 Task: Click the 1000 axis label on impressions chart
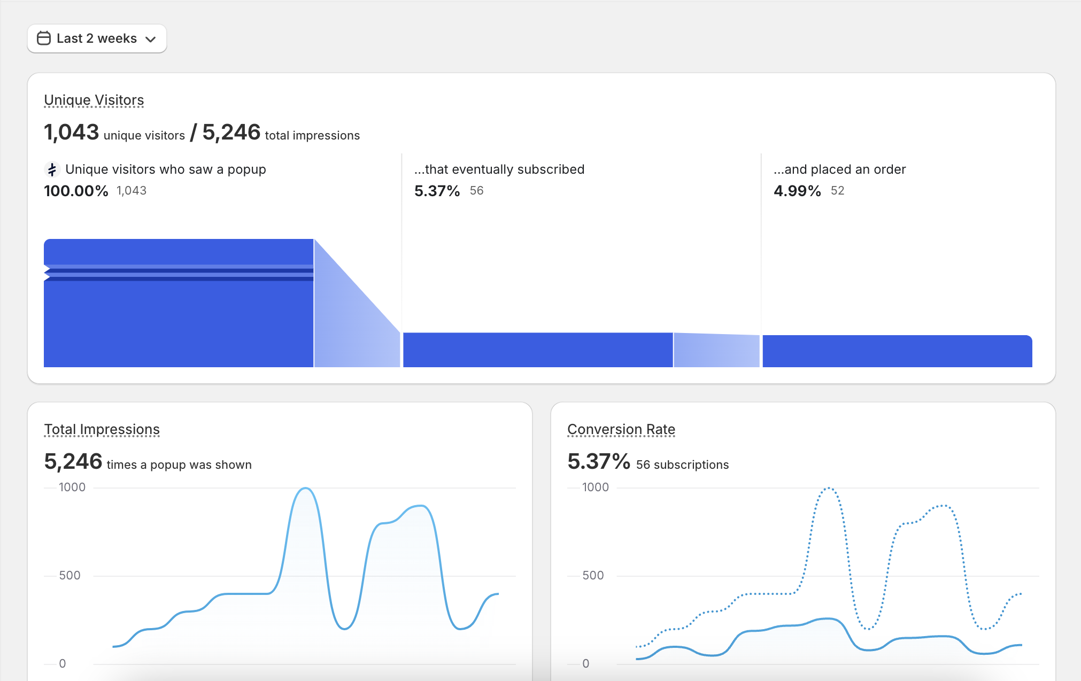[73, 487]
